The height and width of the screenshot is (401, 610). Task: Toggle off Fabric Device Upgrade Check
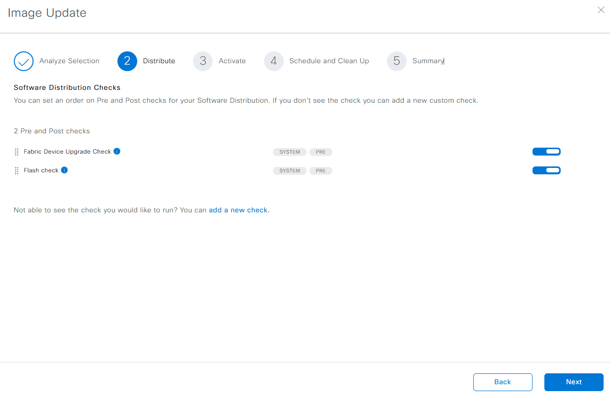point(546,152)
